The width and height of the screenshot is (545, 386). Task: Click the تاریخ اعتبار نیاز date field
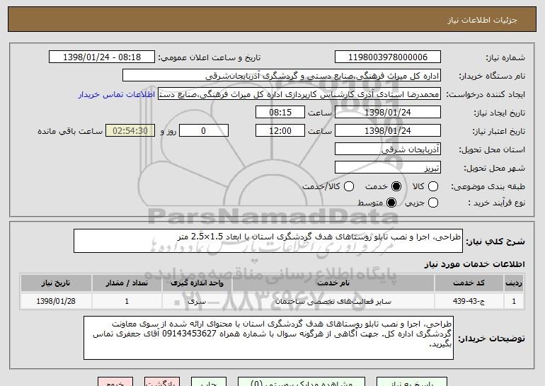[x=388, y=131]
